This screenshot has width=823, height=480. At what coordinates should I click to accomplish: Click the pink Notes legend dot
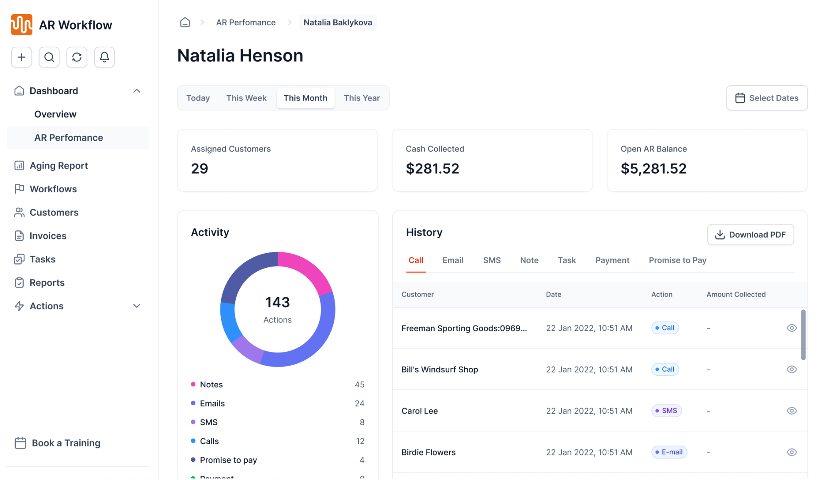(x=193, y=384)
